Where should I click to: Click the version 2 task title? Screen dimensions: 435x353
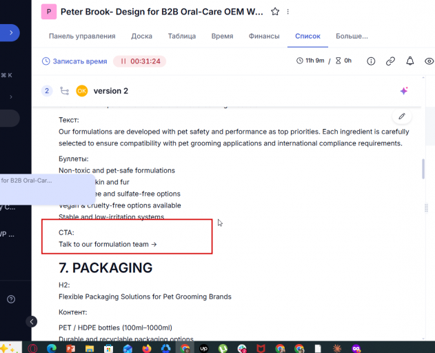(111, 91)
